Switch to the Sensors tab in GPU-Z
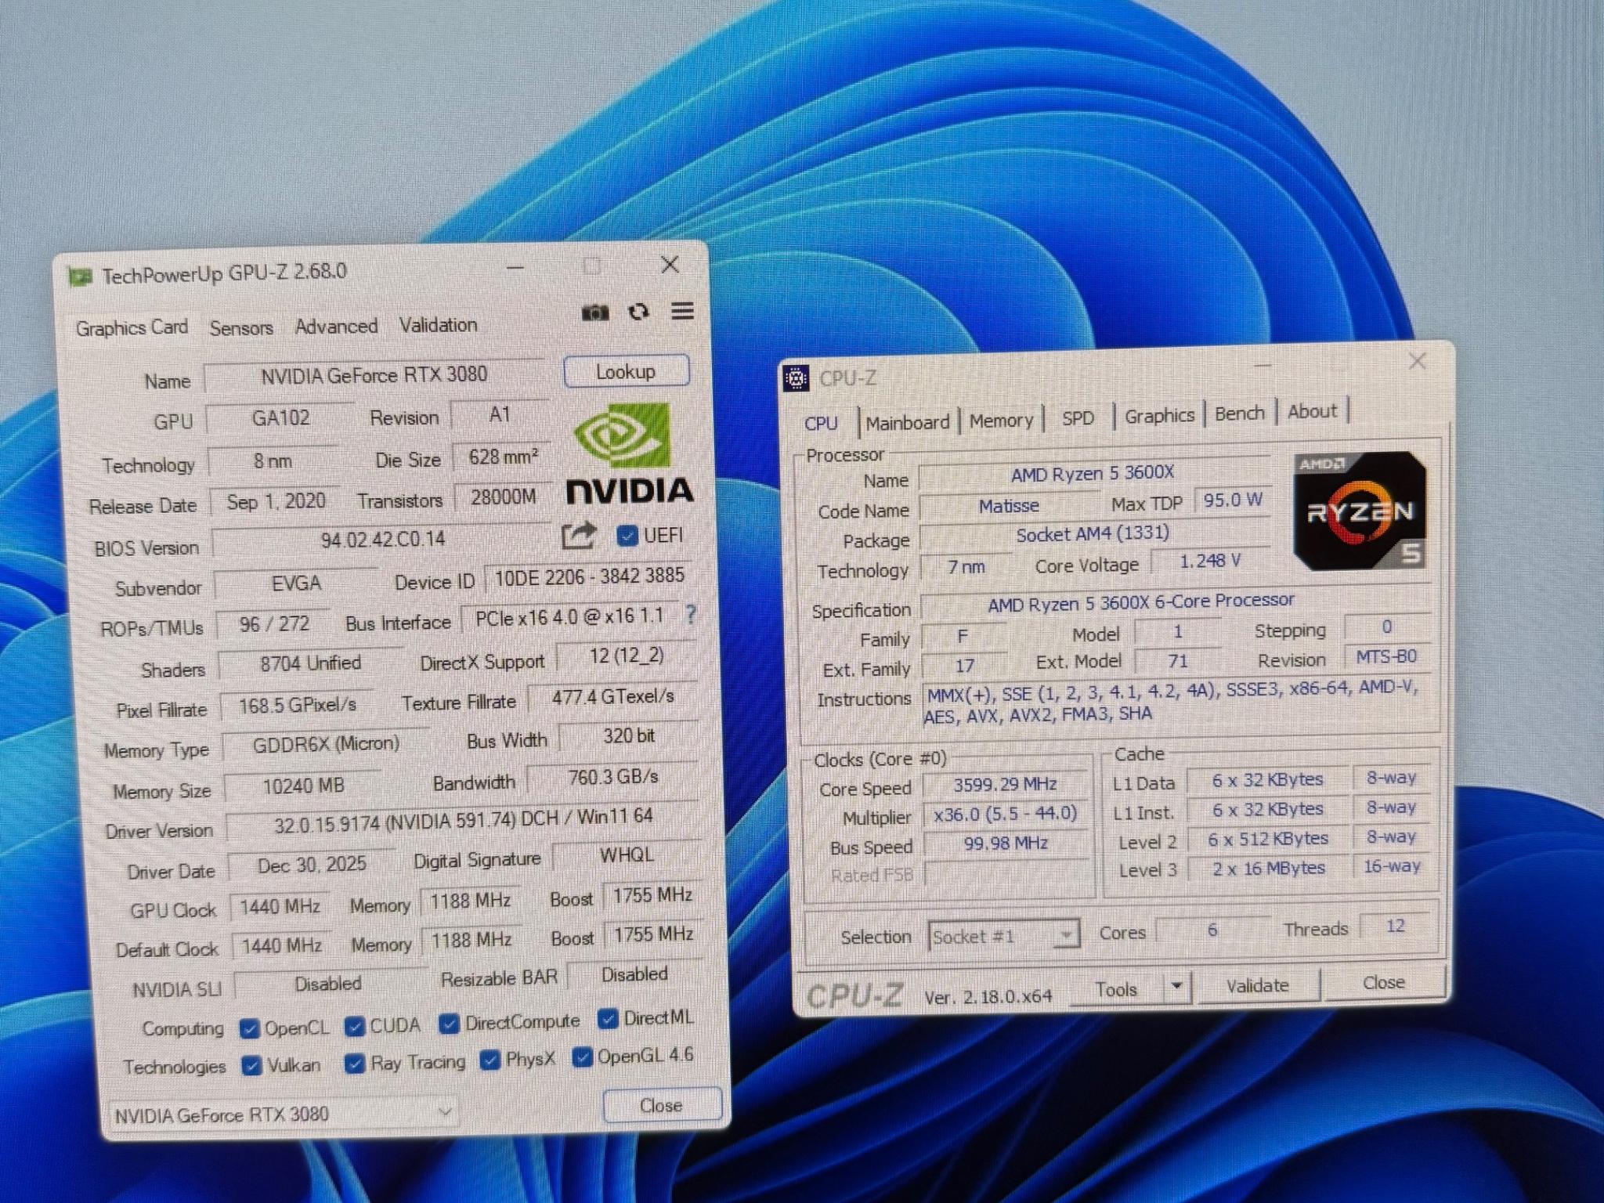 (241, 328)
